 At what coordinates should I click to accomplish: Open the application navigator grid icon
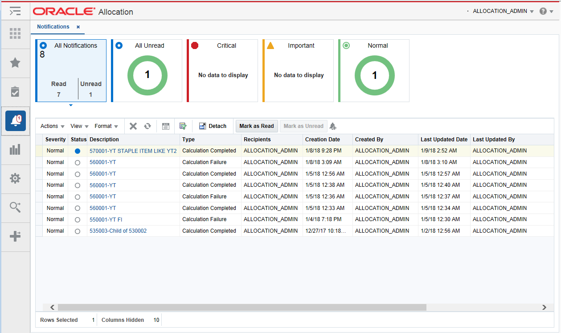click(15, 33)
